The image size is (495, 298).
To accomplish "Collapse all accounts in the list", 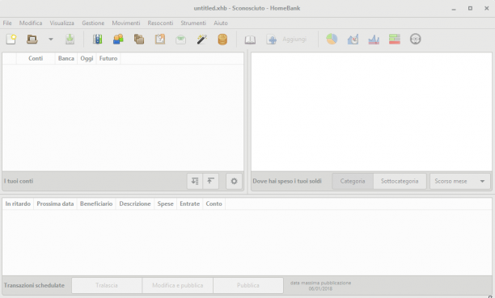I will click(210, 181).
